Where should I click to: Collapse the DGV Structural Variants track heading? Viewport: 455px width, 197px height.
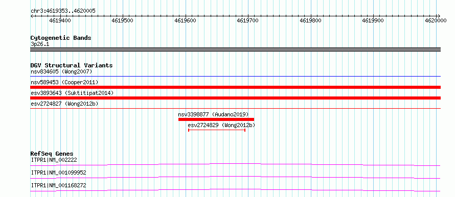tap(72, 65)
